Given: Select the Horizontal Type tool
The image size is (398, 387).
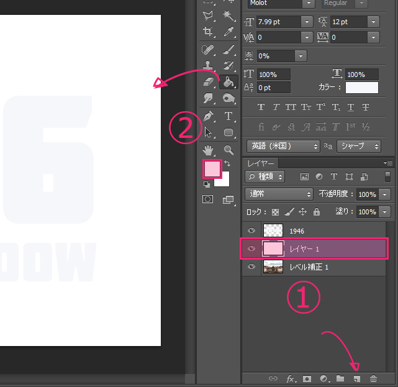Looking at the screenshot, I should click(x=228, y=116).
